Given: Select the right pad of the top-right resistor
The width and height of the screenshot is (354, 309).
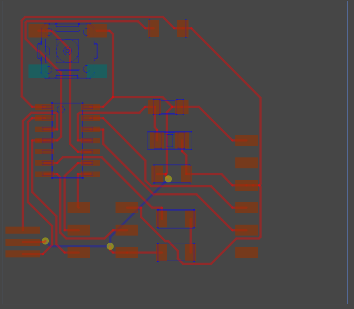Looking at the screenshot, I should click(x=183, y=29).
